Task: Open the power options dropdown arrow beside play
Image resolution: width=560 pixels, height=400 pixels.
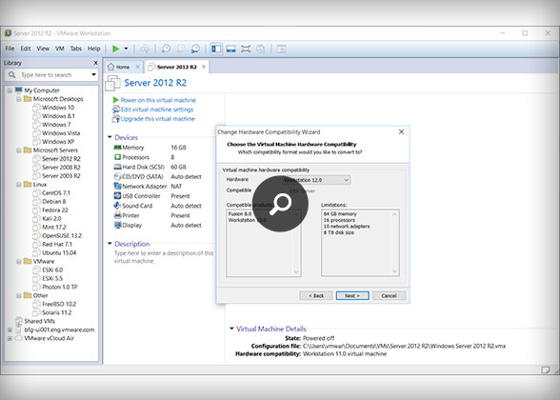Action: (126, 49)
